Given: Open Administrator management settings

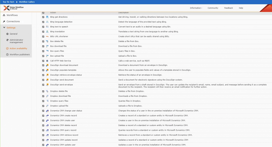Looking at the screenshot, I should 16,41.
